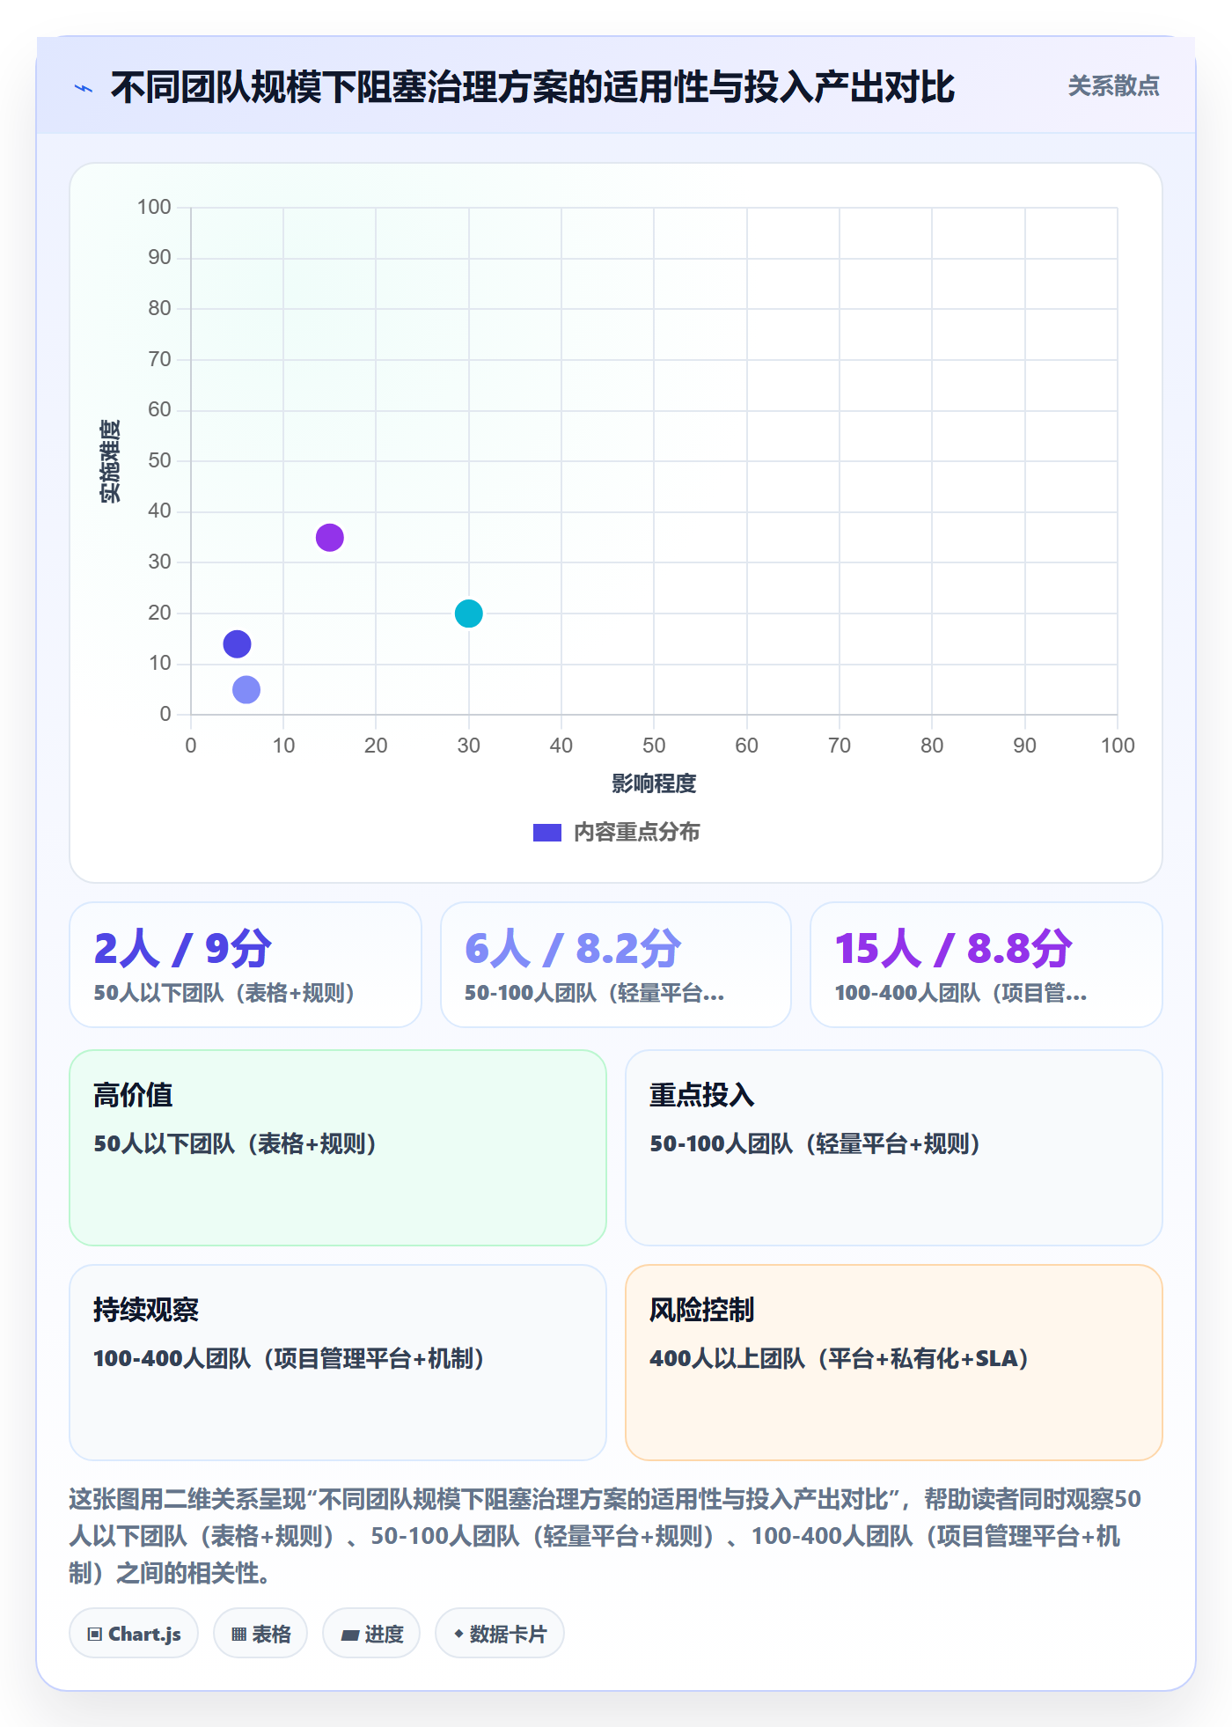Click the 数据卡片 tag chip
Screen dimensions: 1232x1727
click(x=500, y=1634)
